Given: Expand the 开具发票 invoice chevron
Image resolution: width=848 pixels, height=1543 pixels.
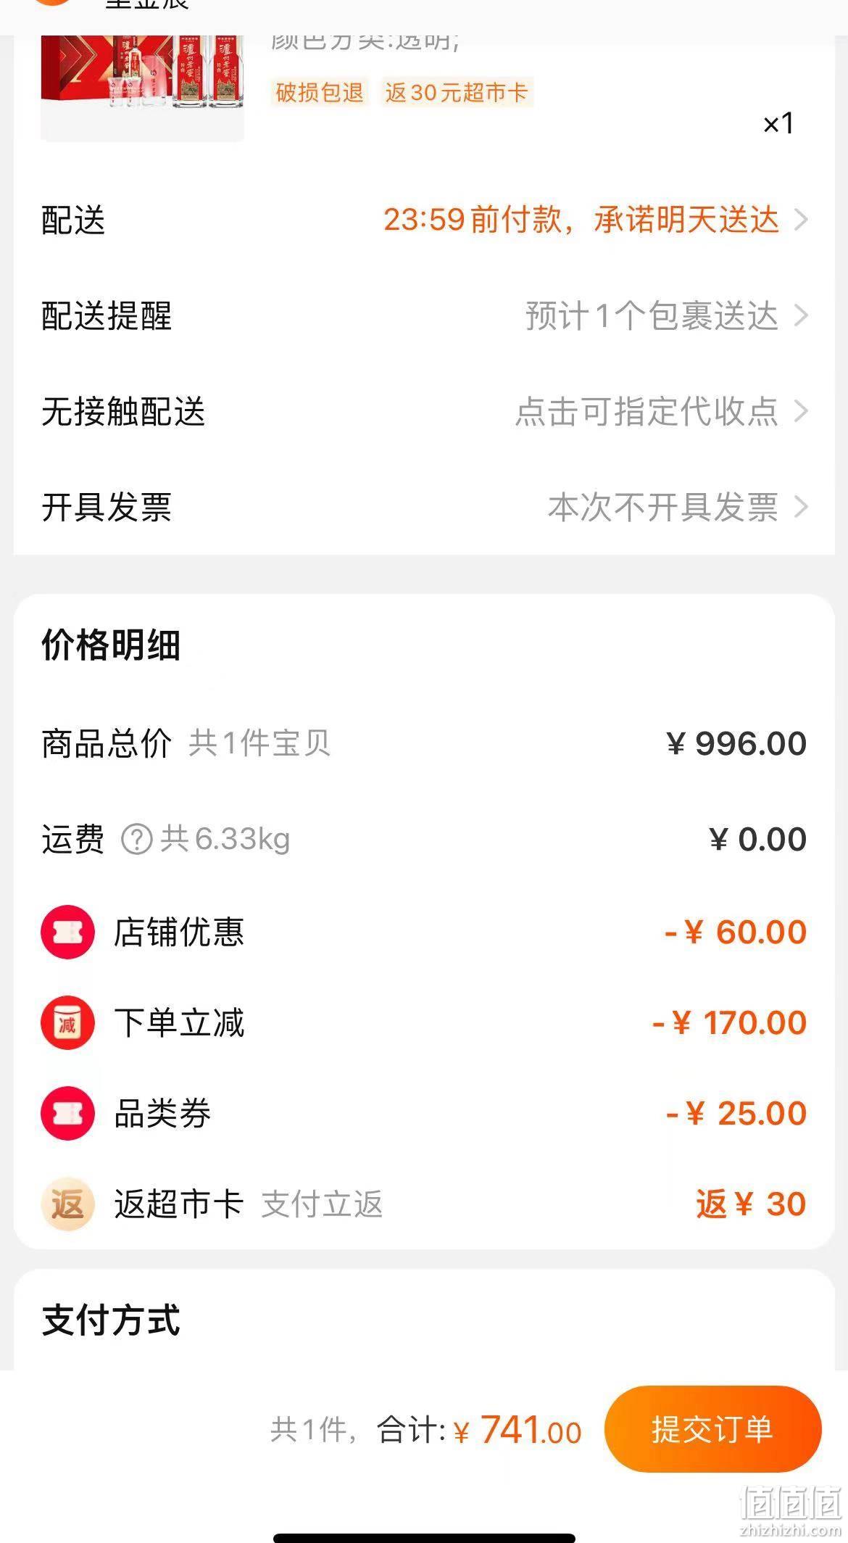Looking at the screenshot, I should [801, 507].
